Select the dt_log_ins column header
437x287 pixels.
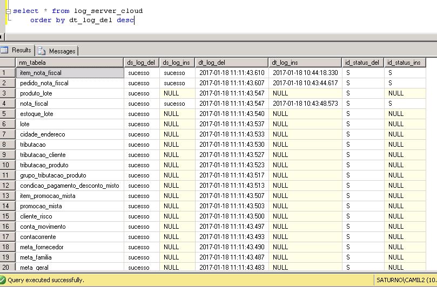coord(305,63)
